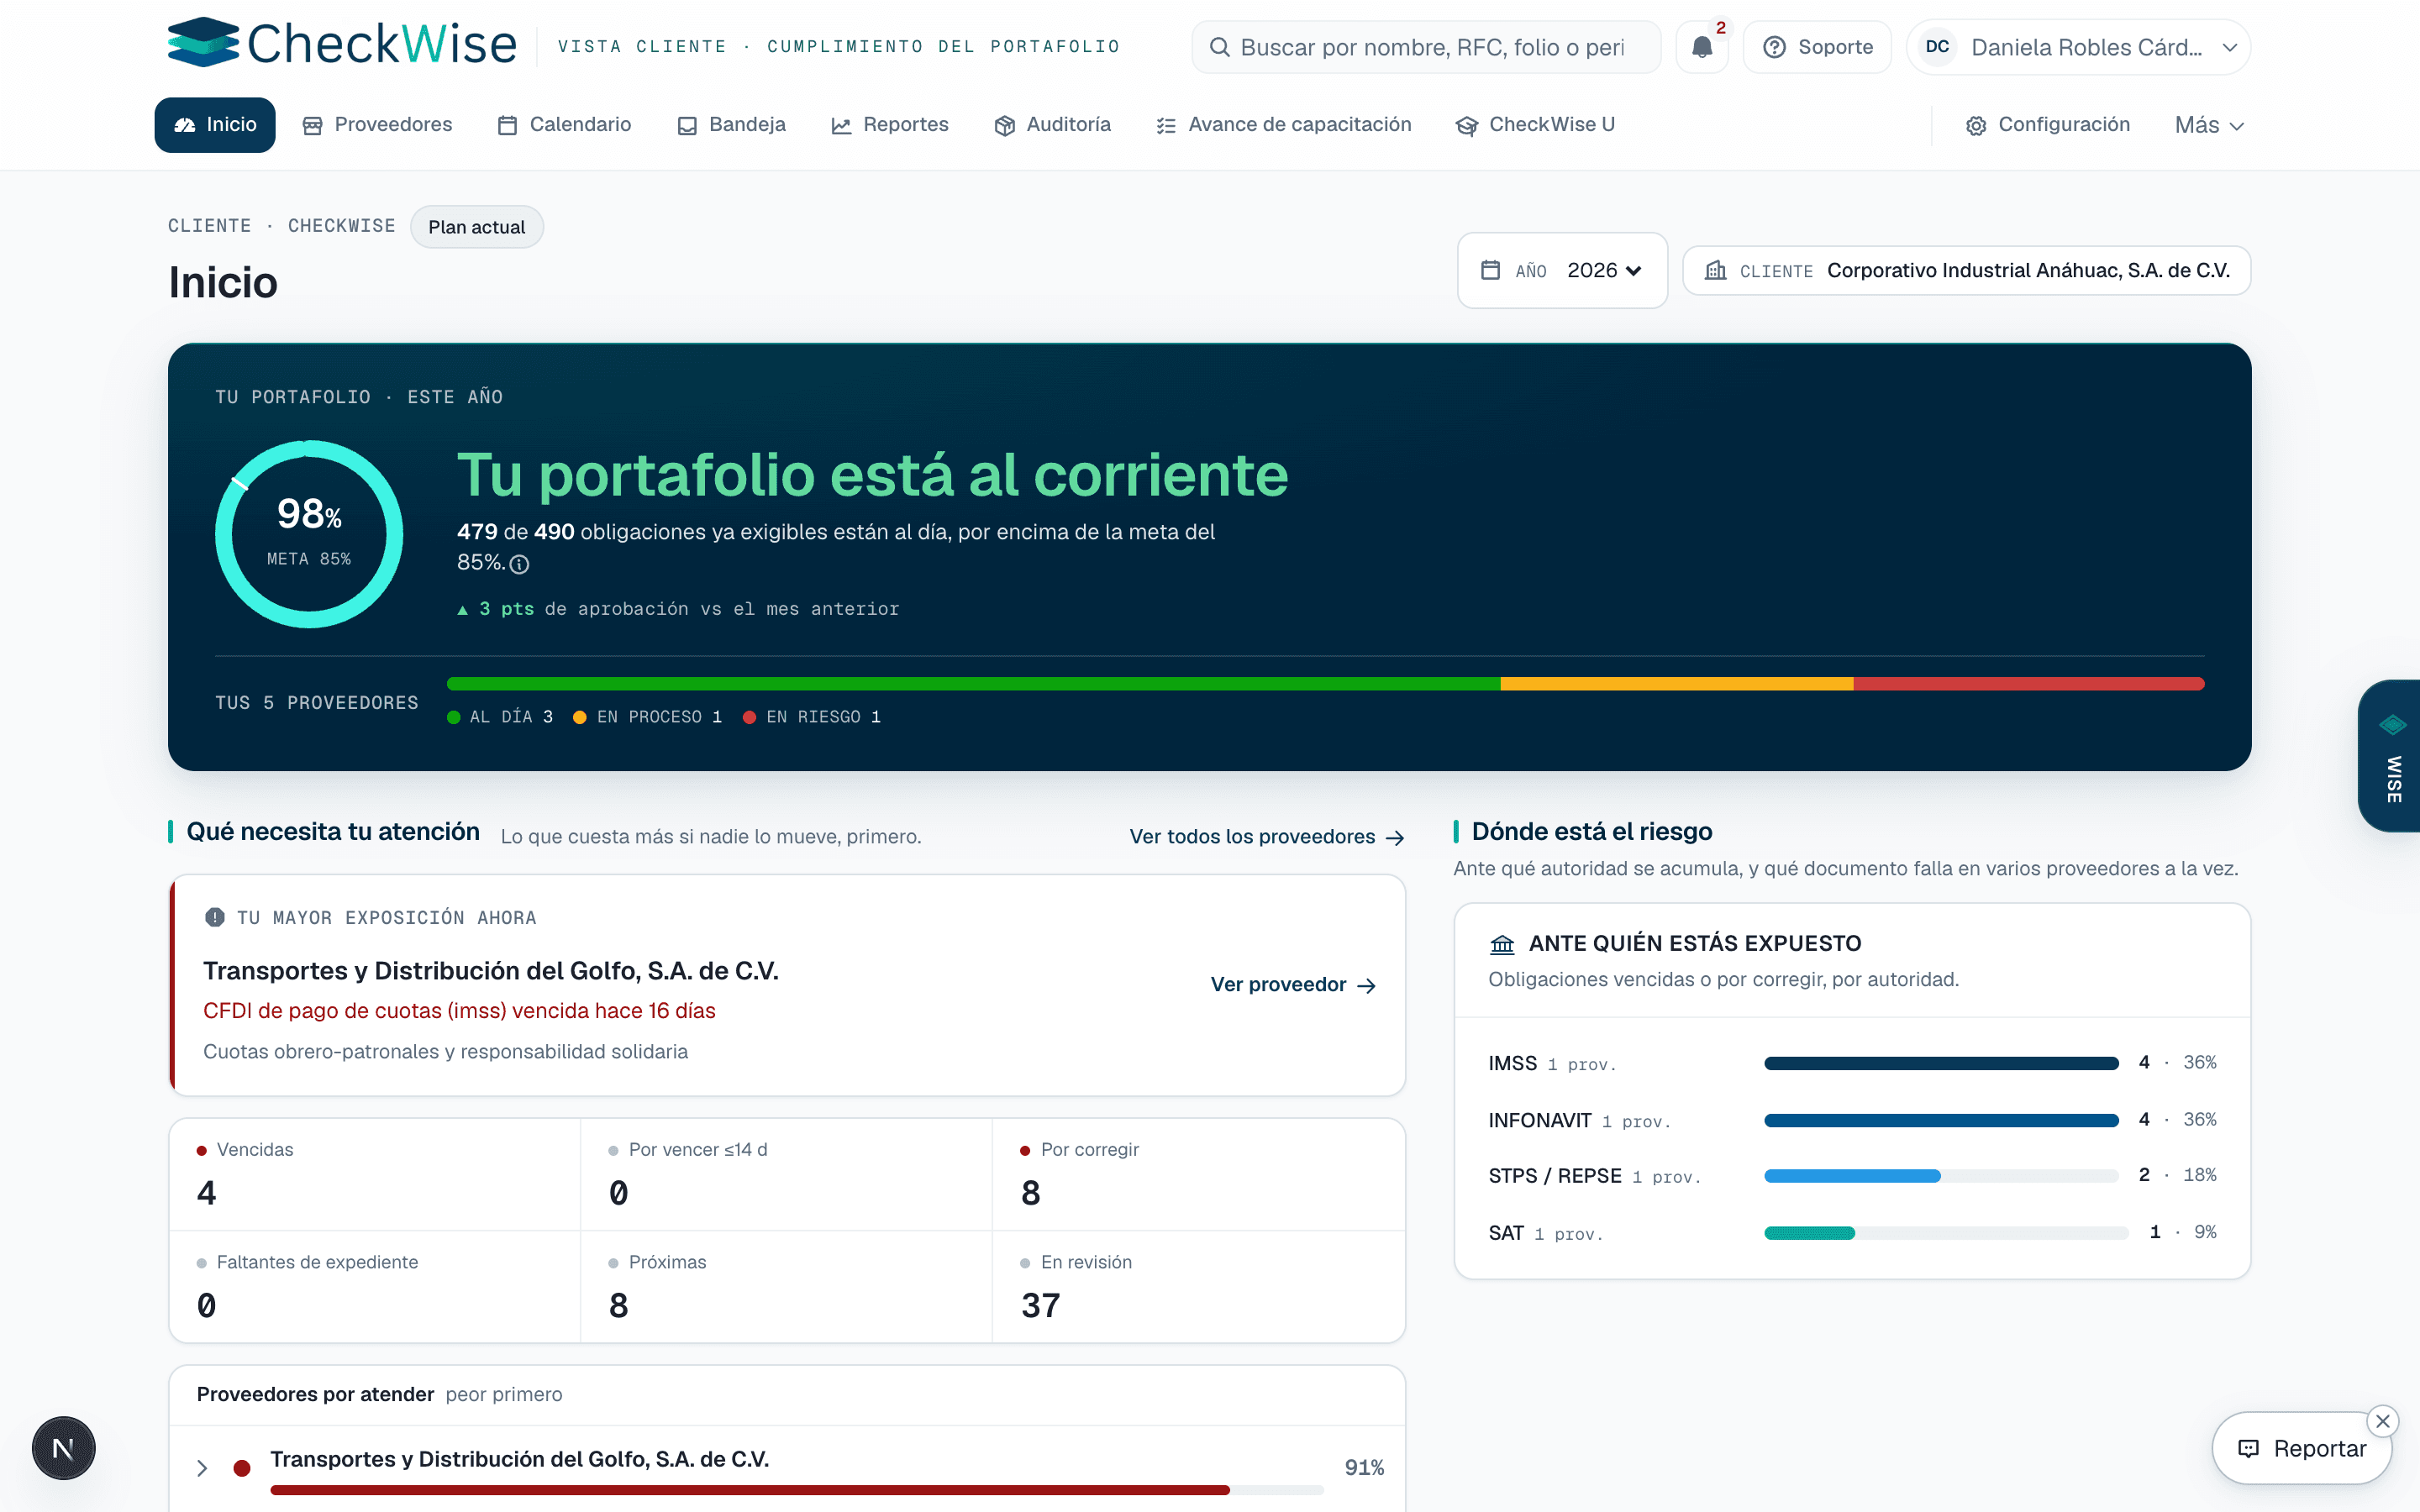Open the Bandeja tab

coord(732,125)
